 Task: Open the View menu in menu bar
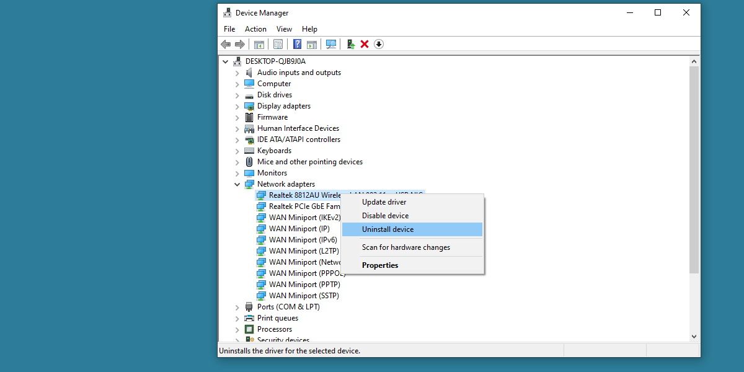pos(284,29)
